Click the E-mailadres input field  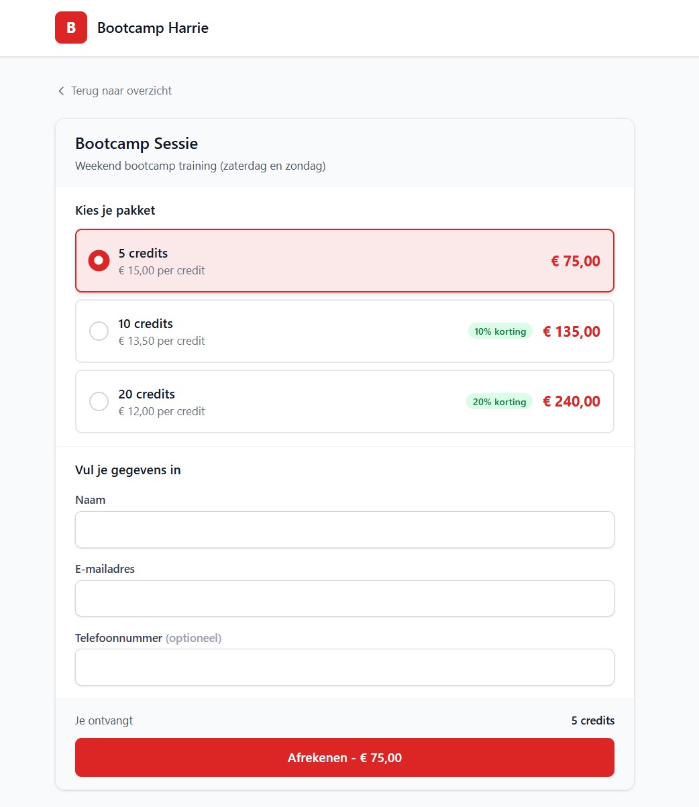344,598
